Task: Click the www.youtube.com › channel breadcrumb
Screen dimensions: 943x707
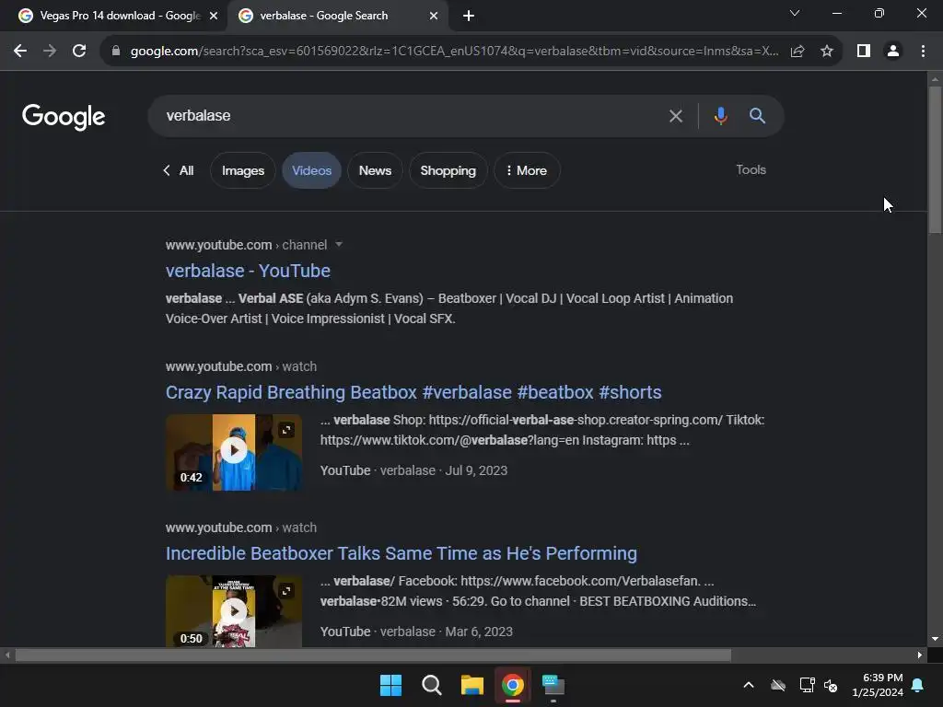Action: (247, 245)
